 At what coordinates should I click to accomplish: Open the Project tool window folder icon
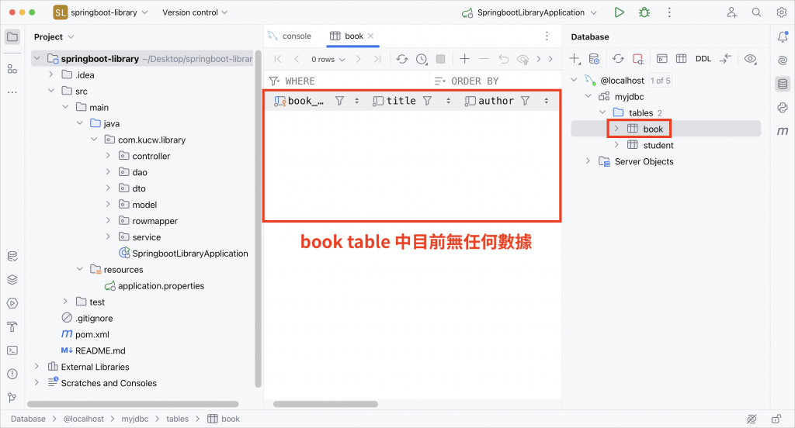click(x=12, y=37)
